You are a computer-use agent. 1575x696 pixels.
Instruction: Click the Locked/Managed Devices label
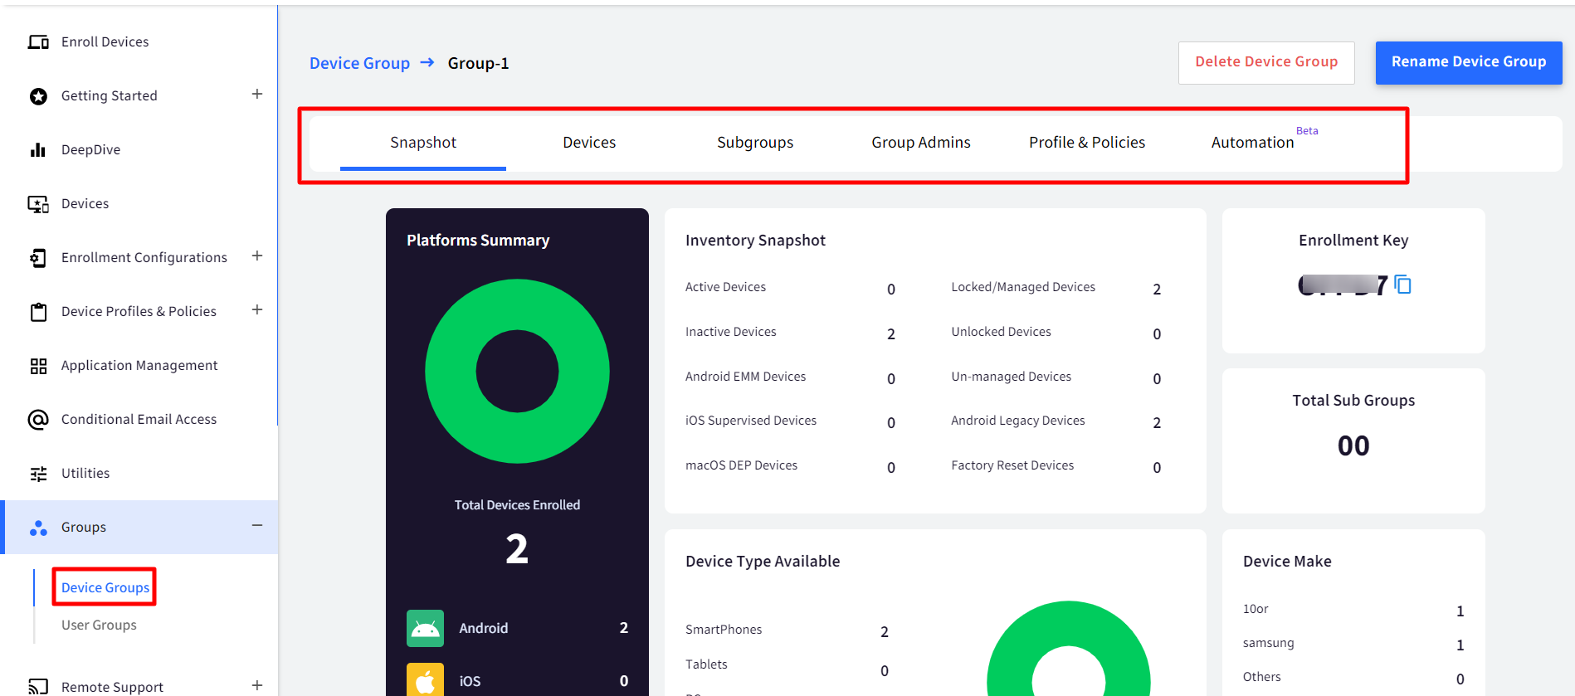[1023, 287]
